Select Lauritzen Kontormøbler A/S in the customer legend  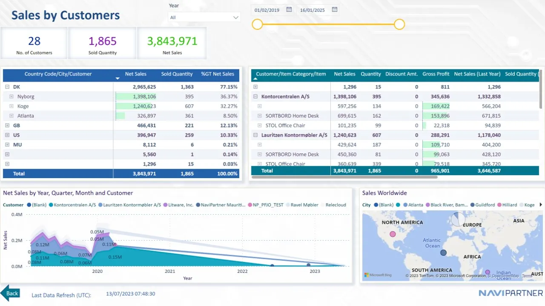pos(129,205)
